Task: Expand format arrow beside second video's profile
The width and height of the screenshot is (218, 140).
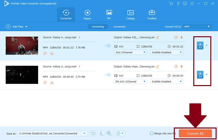Action: coord(206,75)
